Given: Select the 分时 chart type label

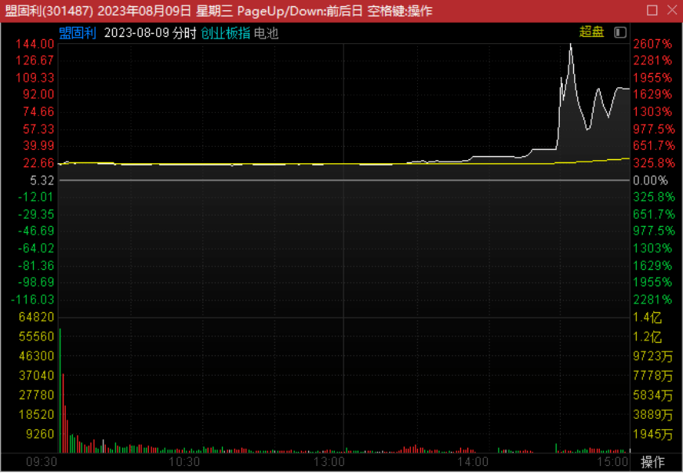Looking at the screenshot, I should 186,32.
